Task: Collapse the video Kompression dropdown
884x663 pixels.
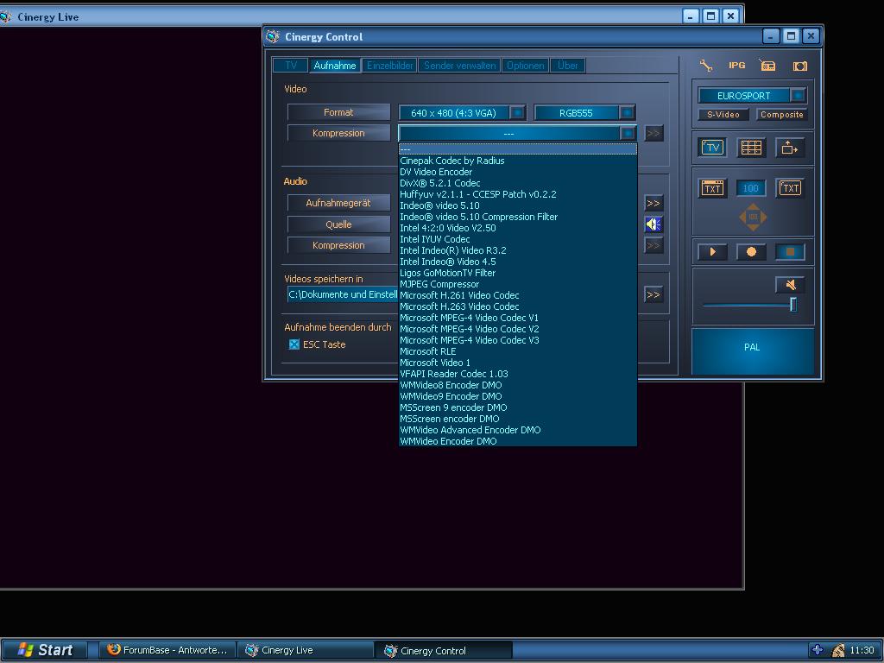Action: (627, 133)
